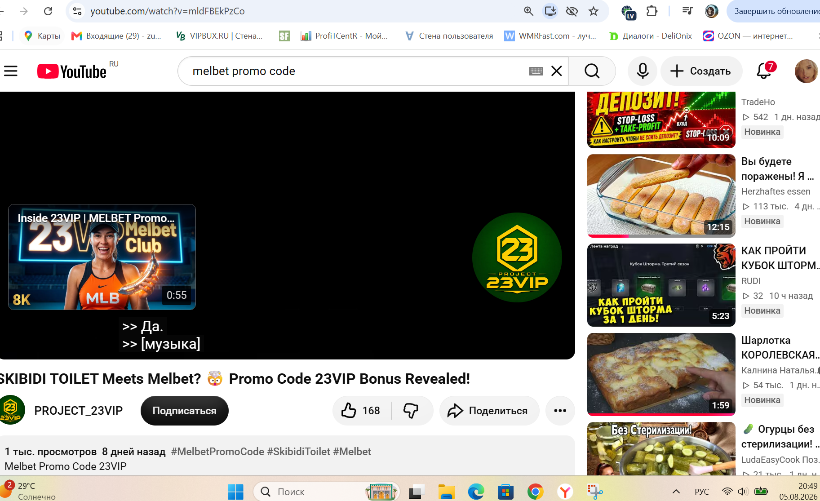The width and height of the screenshot is (820, 501).
Task: Run the search with the magnifier button
Action: tap(592, 71)
